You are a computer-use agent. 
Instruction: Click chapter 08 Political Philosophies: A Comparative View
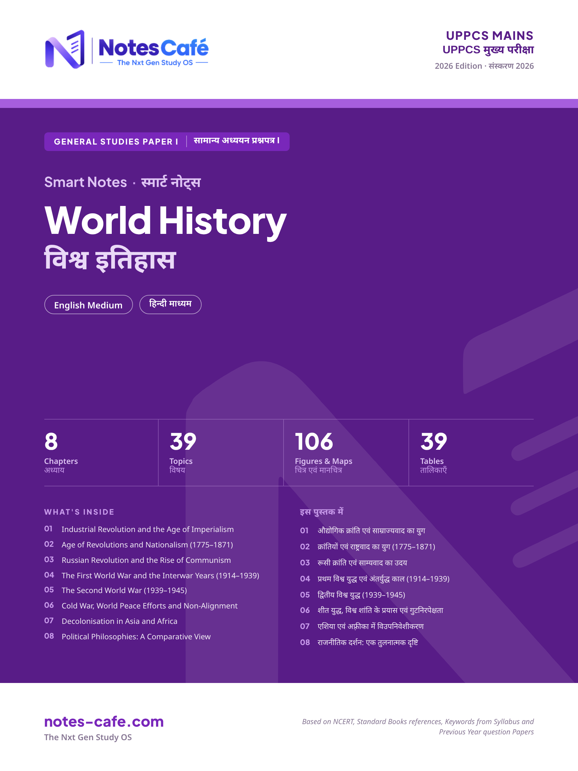127,636
